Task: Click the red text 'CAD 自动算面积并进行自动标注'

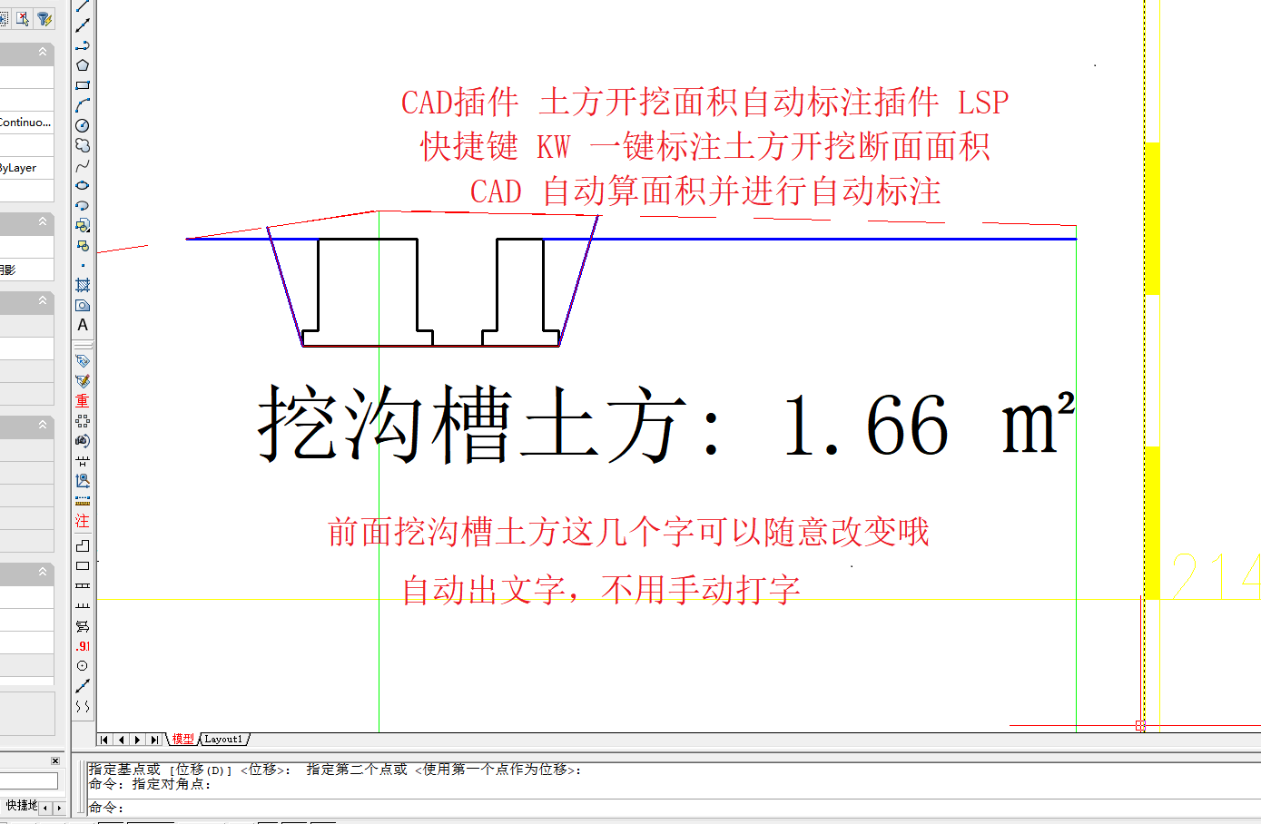Action: click(705, 191)
